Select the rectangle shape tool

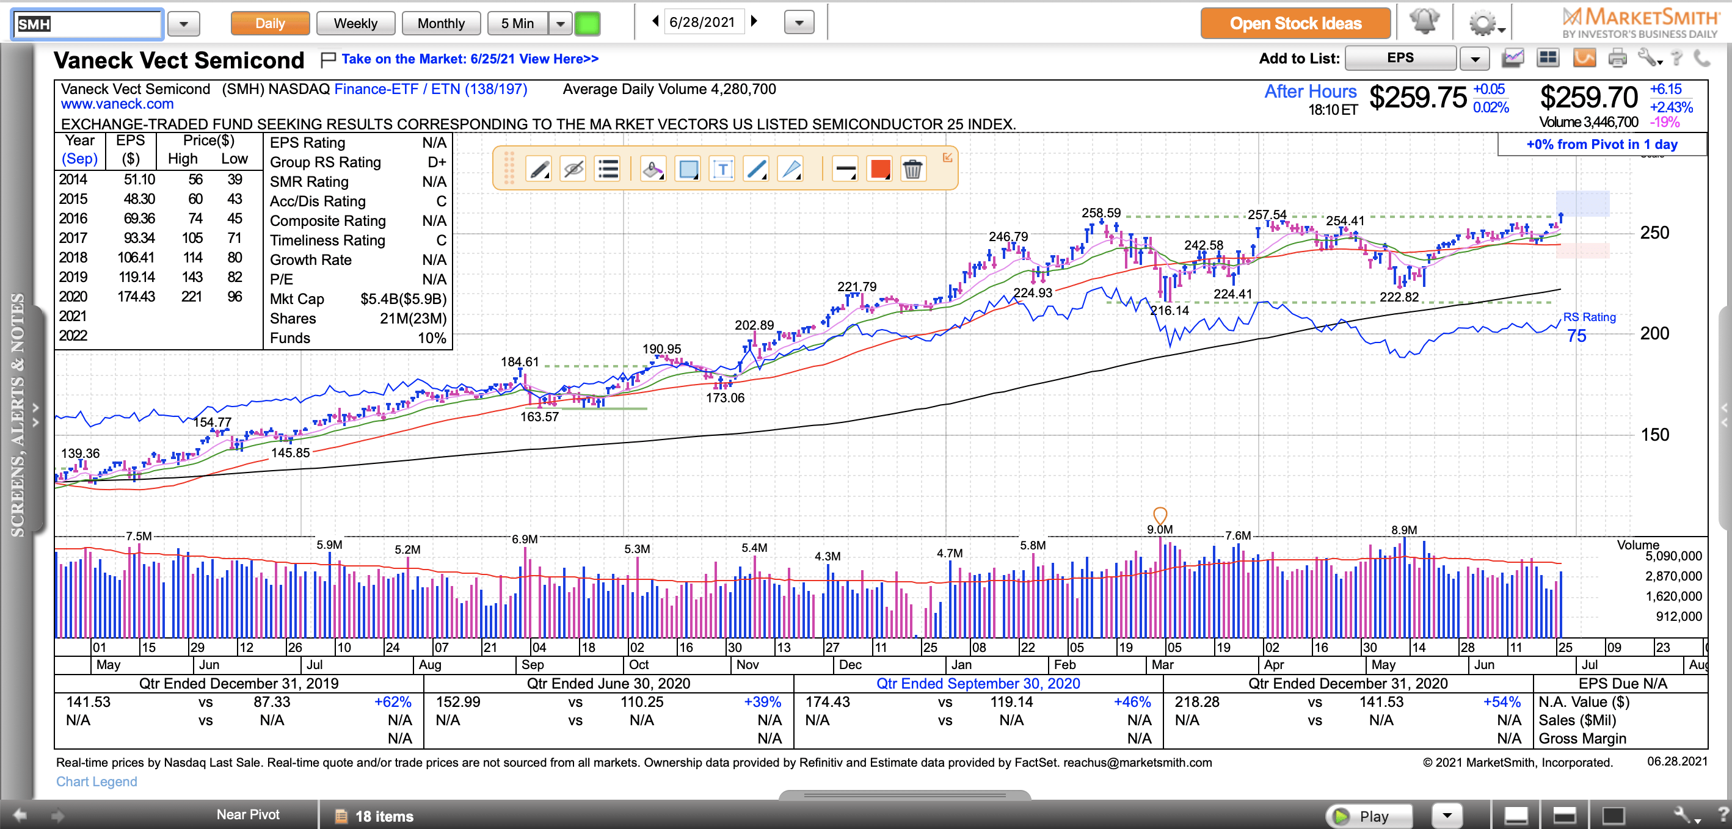tap(688, 168)
